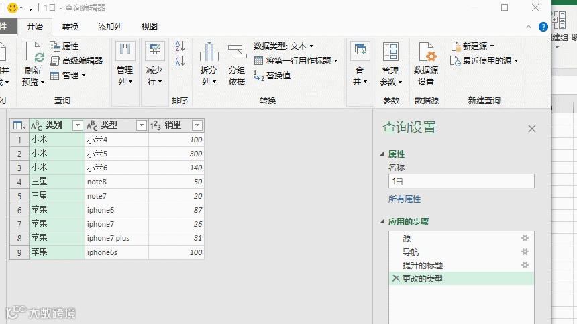Image resolution: width=577 pixels, height=324 pixels.
Task: Select cell 小米4 in 类型 column
Action: click(117, 140)
